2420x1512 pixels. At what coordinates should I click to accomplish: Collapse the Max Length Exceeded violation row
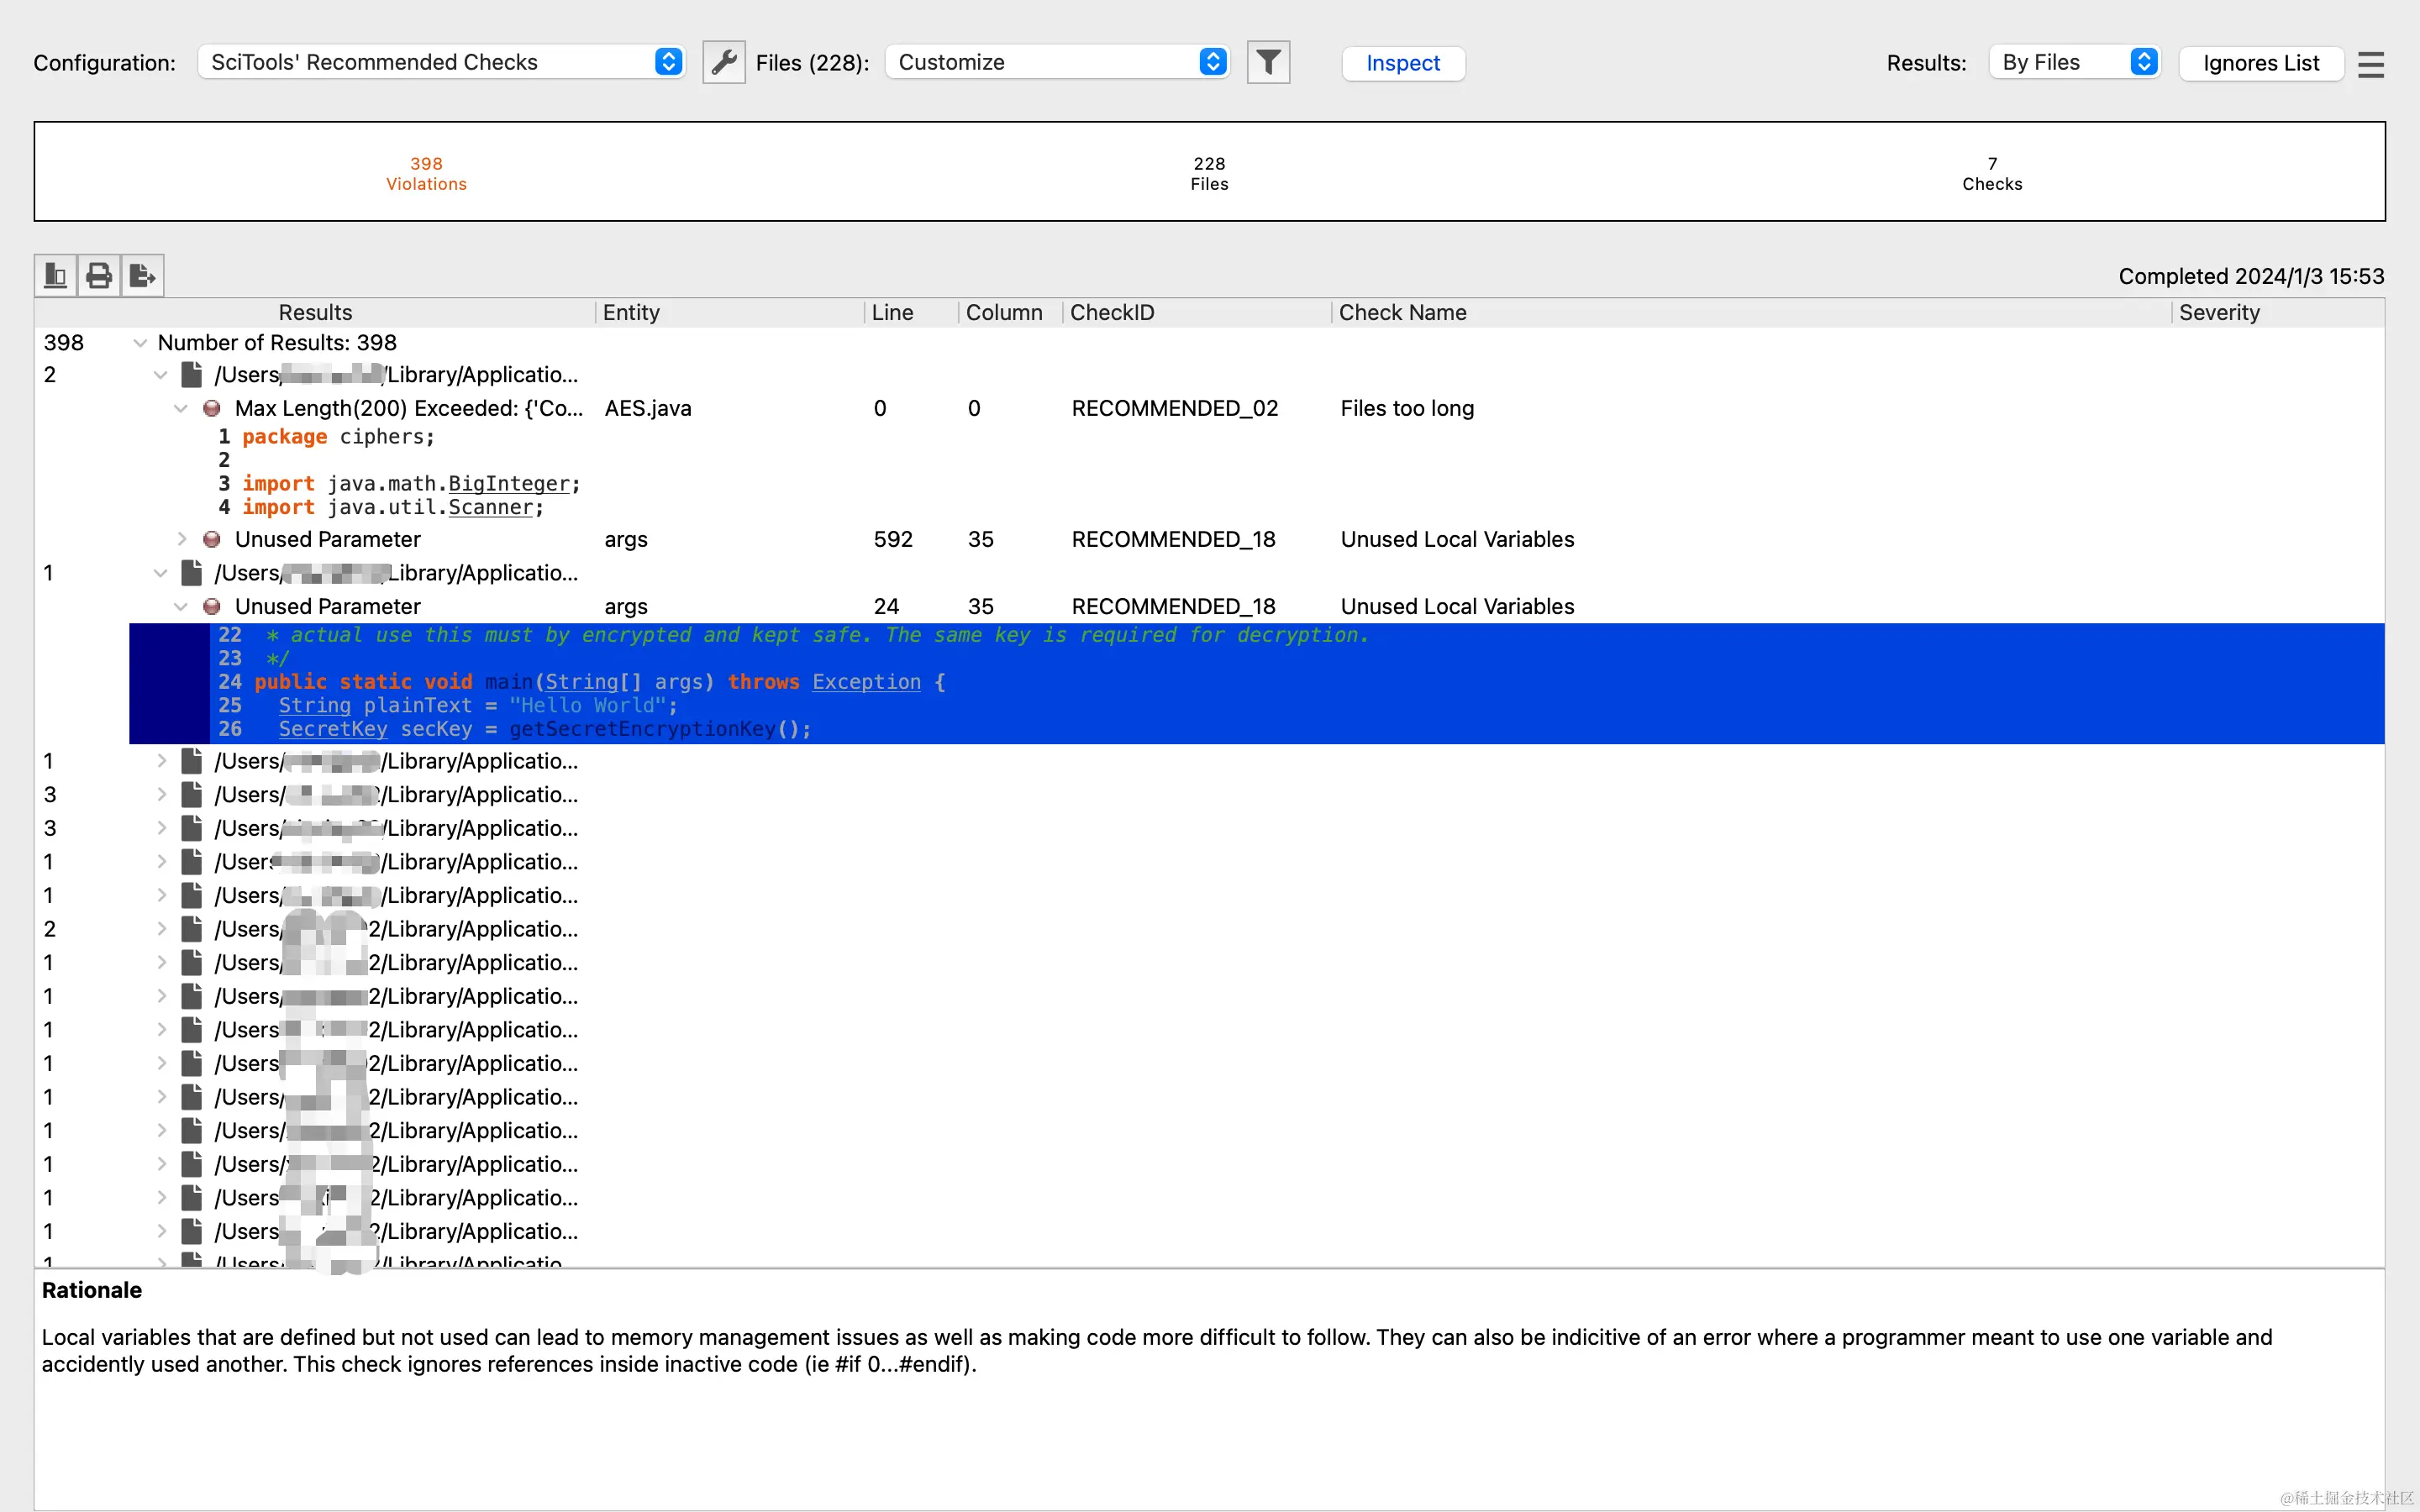(181, 408)
